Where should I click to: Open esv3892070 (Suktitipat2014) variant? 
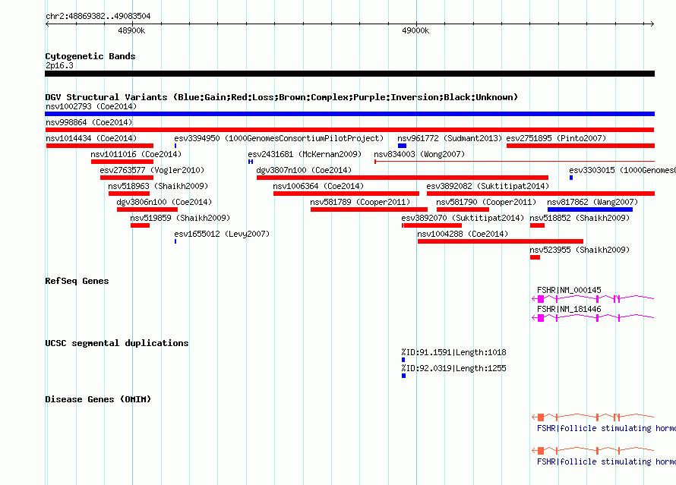pos(462,218)
